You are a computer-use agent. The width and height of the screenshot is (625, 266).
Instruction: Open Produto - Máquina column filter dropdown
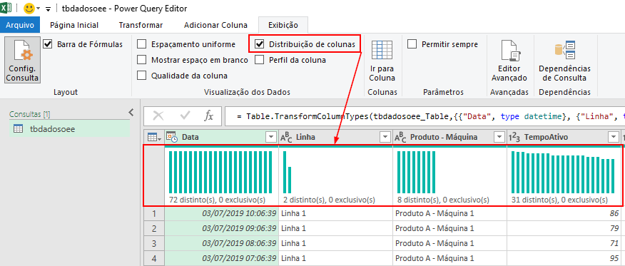click(499, 138)
